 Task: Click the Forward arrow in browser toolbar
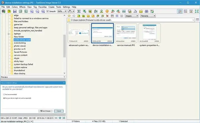click(74, 16)
